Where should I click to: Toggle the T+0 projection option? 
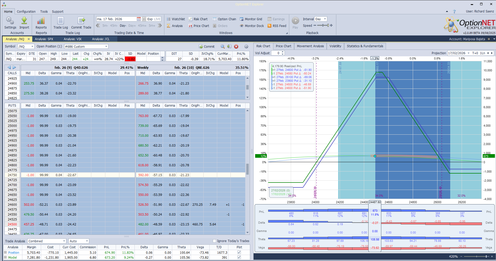click(475, 53)
